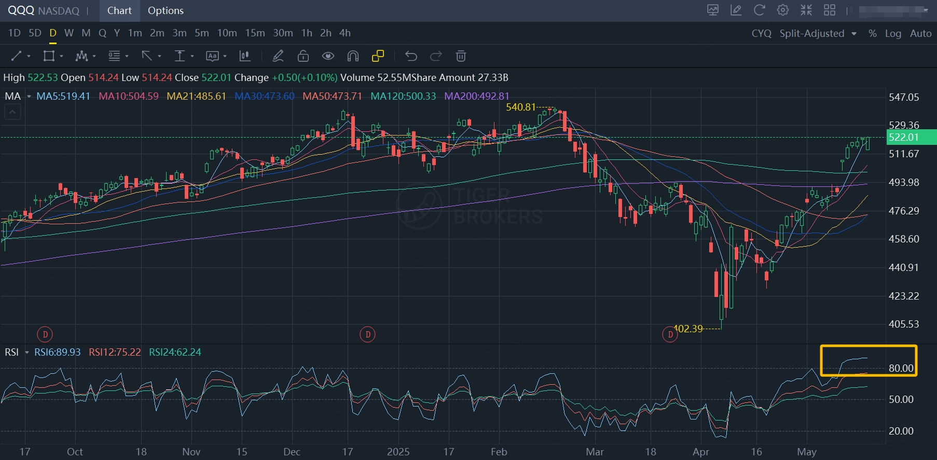Expand arrow tool options arrow

coord(159,57)
